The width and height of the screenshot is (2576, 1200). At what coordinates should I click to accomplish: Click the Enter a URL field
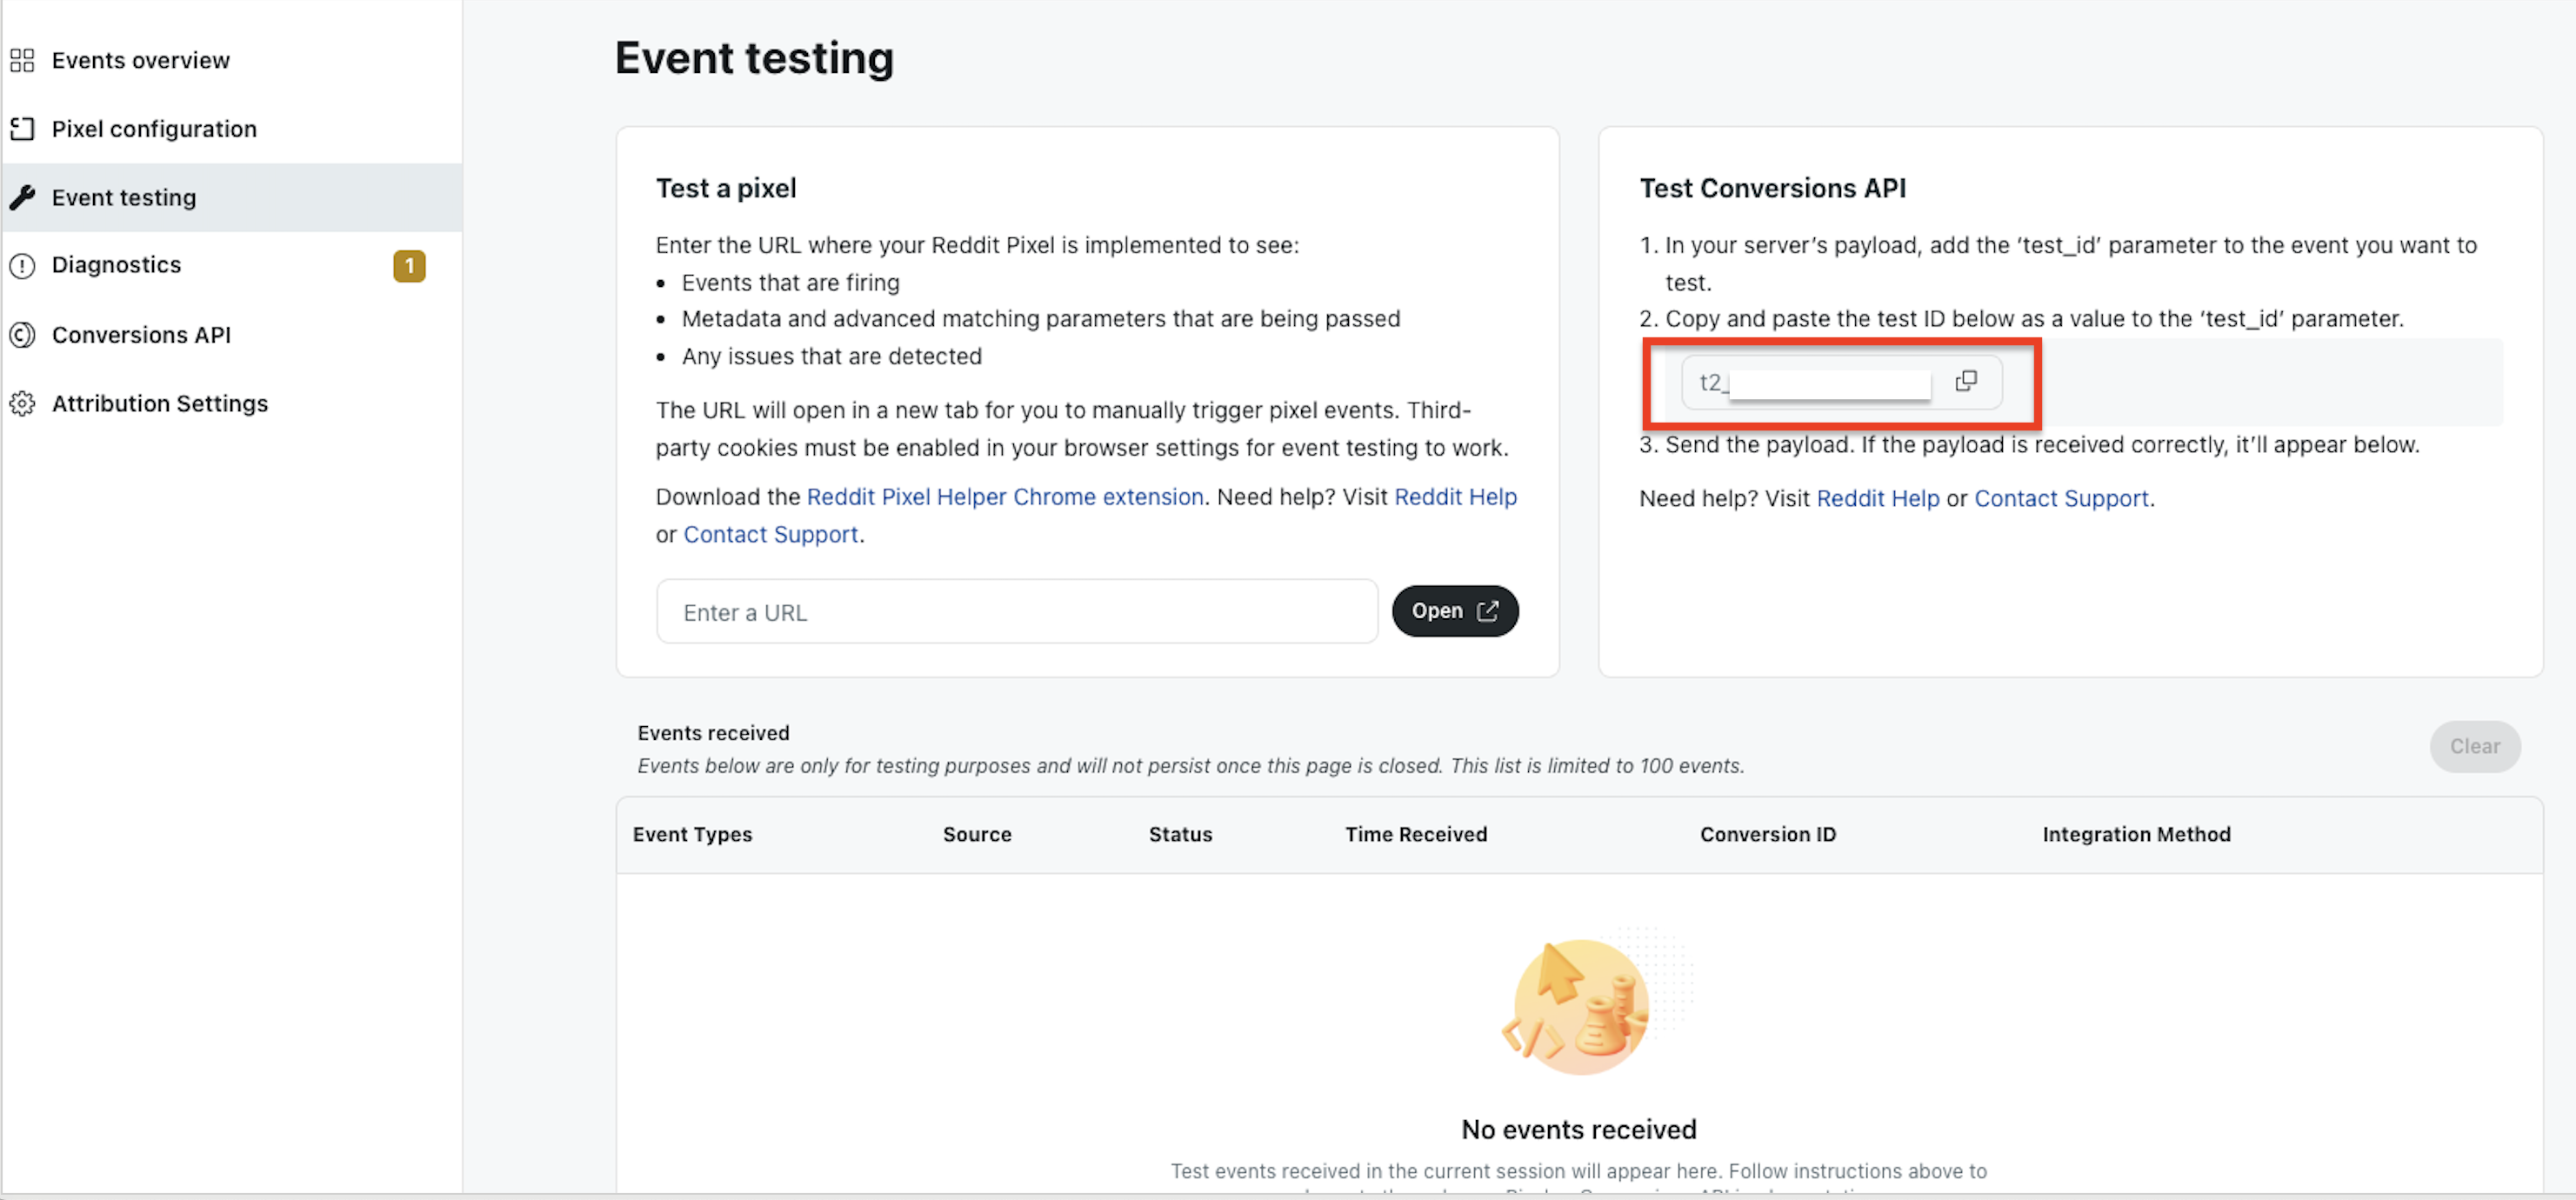1016,612
